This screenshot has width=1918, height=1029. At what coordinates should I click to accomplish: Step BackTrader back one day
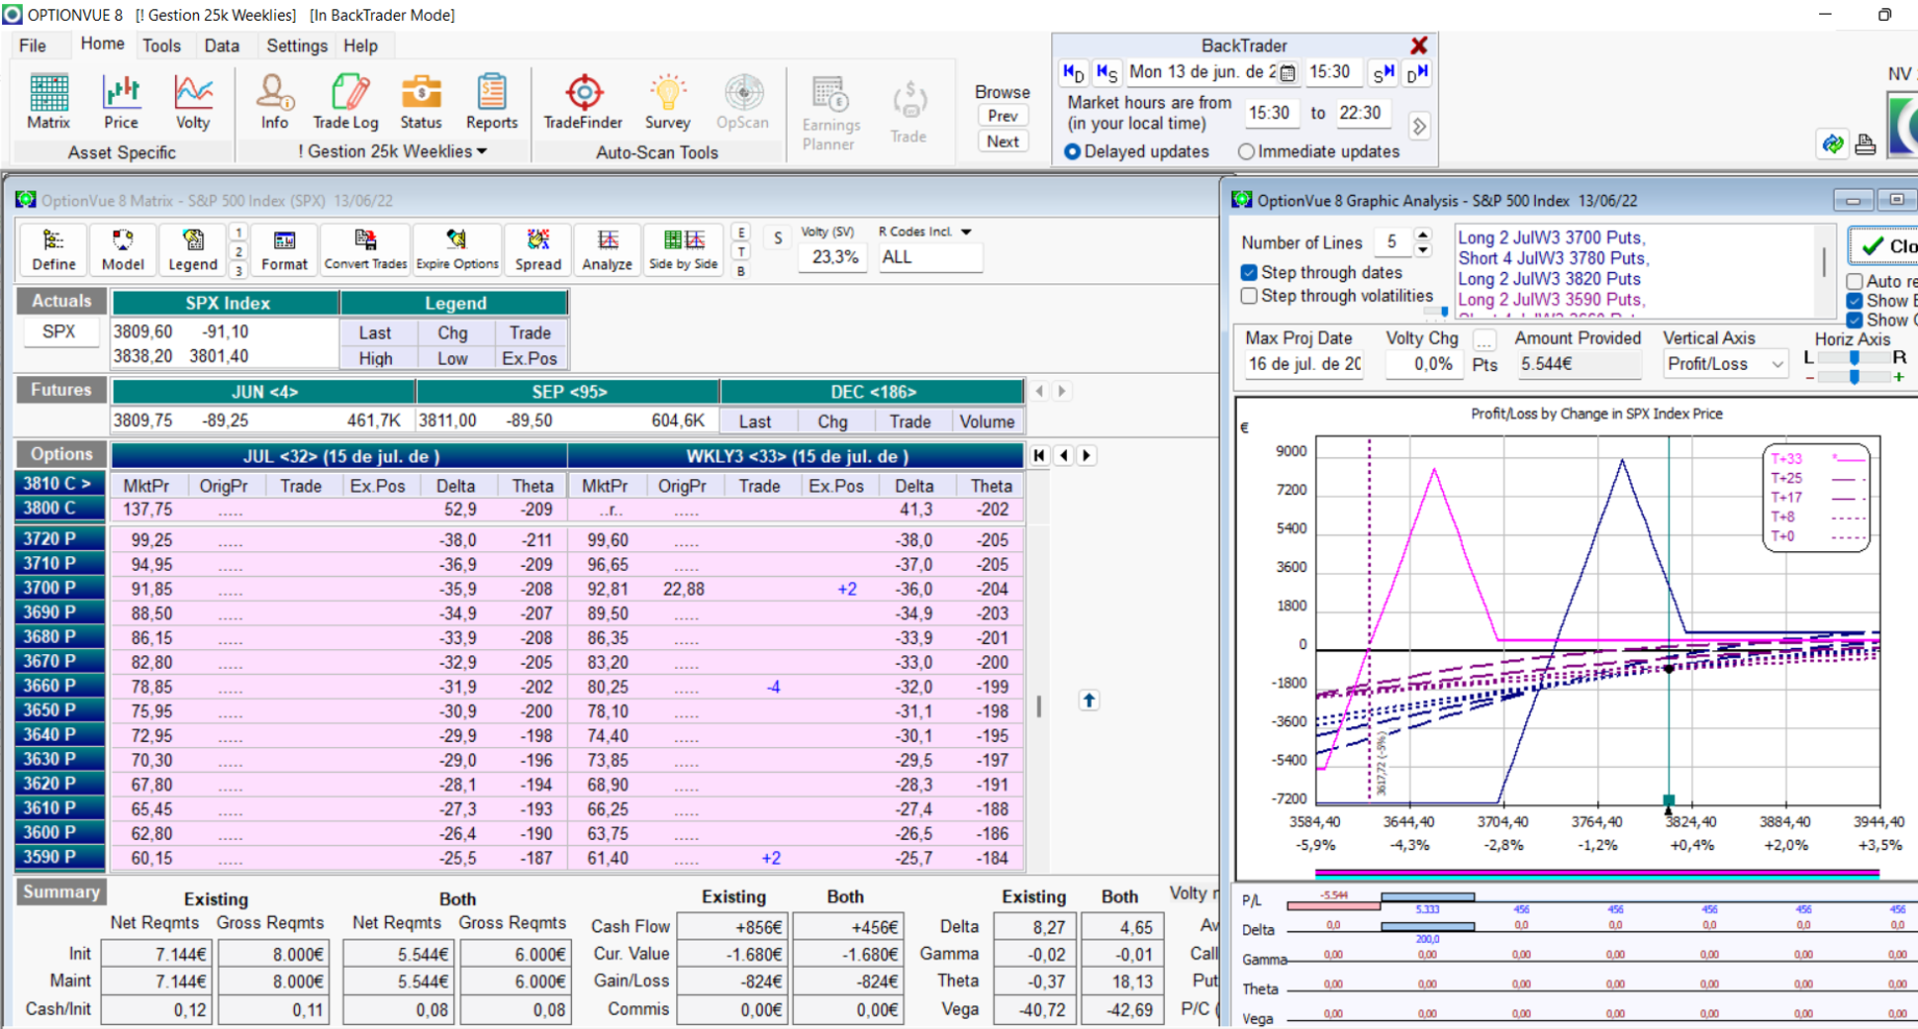click(x=1074, y=72)
